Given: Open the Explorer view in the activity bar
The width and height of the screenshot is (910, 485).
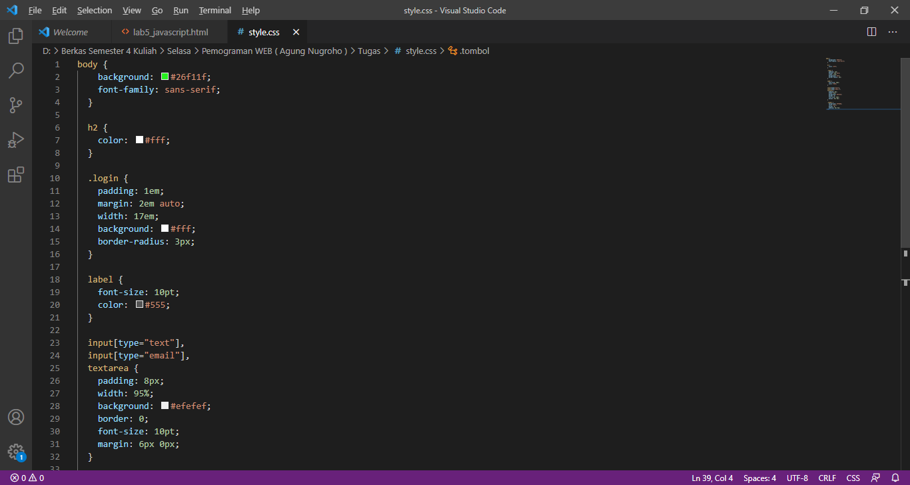Looking at the screenshot, I should click(x=15, y=36).
